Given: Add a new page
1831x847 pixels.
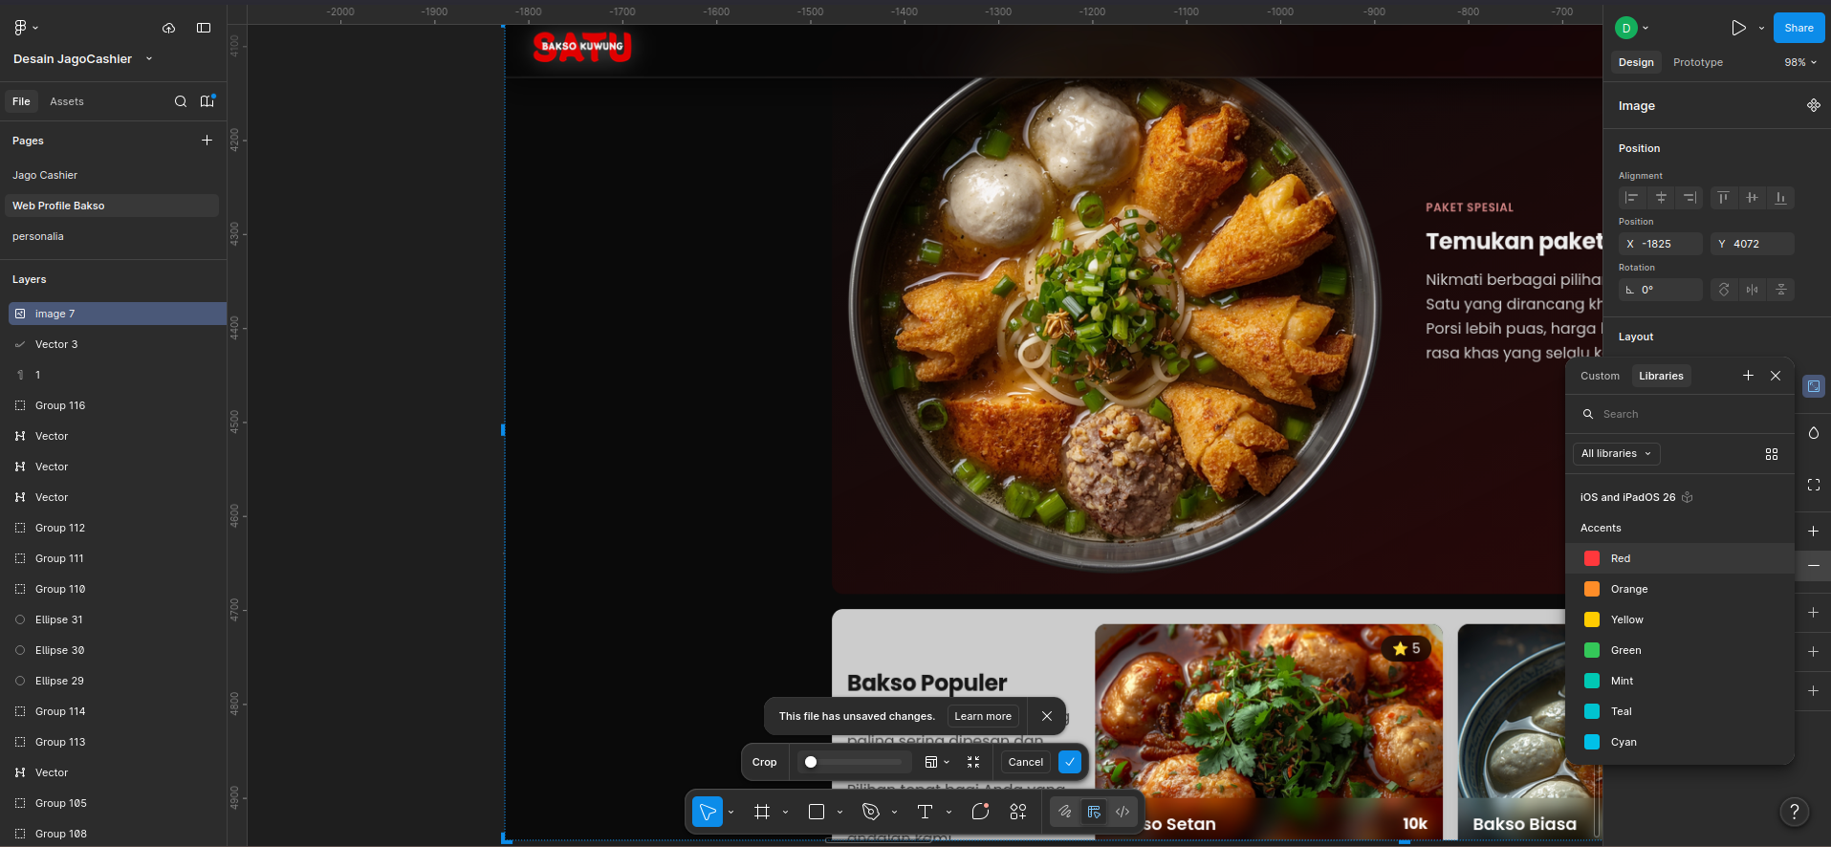Looking at the screenshot, I should click(x=207, y=141).
